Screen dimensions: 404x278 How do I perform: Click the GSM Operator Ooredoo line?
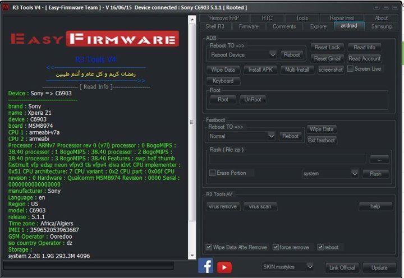tap(40, 237)
